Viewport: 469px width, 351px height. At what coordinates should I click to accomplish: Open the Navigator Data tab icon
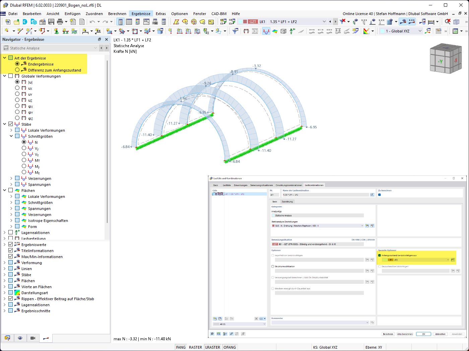pyautogui.click(x=7, y=338)
